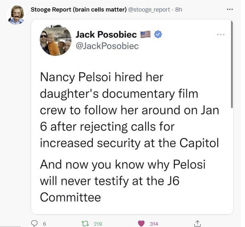The height and width of the screenshot is (227, 245).
Task: Click the three dots inside Jack Posobiec's tweet
Action: click(x=221, y=34)
